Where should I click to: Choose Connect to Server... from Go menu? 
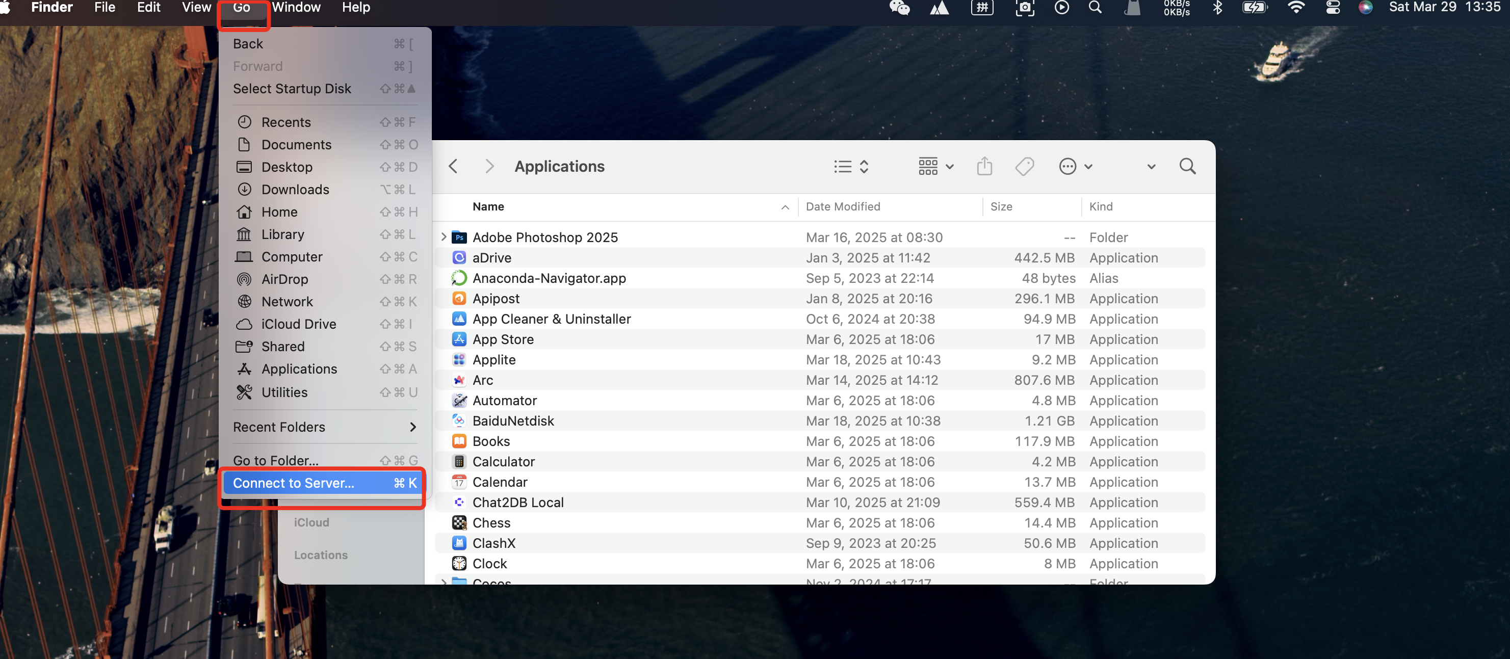tap(324, 483)
